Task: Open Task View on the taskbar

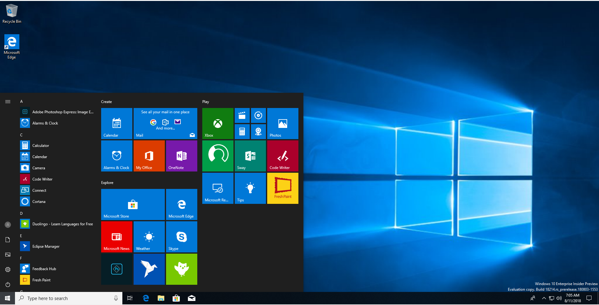Action: pos(130,298)
